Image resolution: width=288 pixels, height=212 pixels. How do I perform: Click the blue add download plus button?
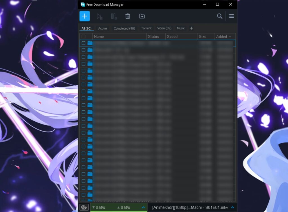coord(84,16)
